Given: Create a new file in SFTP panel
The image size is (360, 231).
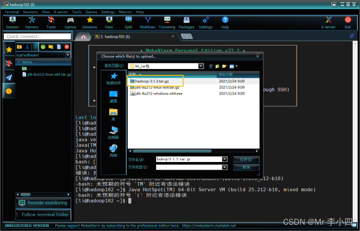Looking at the screenshot, I should [x=59, y=47].
